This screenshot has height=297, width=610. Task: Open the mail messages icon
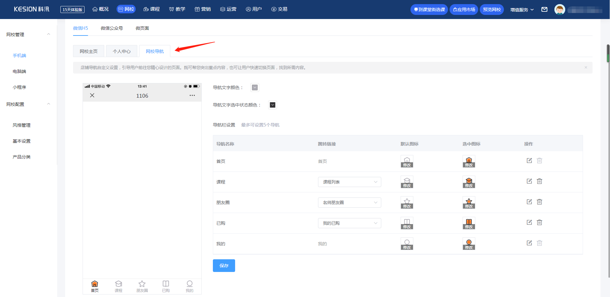tap(544, 10)
